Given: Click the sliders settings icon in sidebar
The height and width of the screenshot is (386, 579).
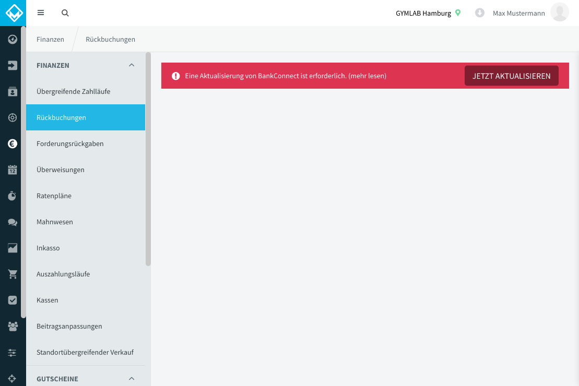Looking at the screenshot, I should pos(13,353).
